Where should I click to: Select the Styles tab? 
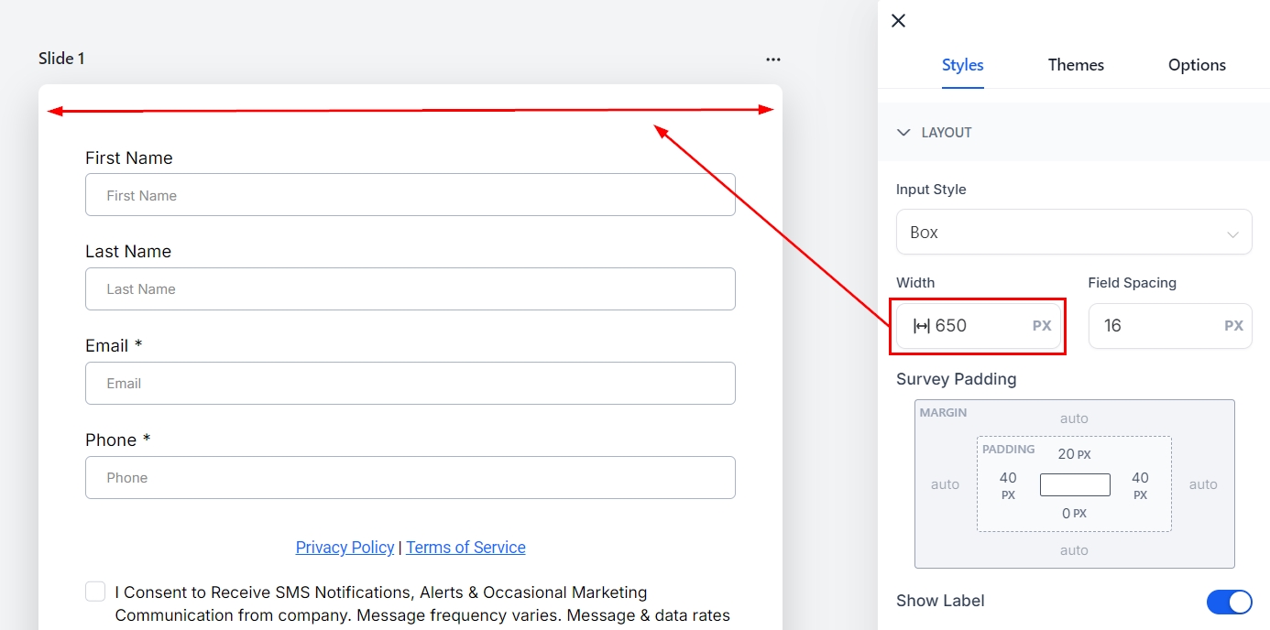(x=962, y=65)
